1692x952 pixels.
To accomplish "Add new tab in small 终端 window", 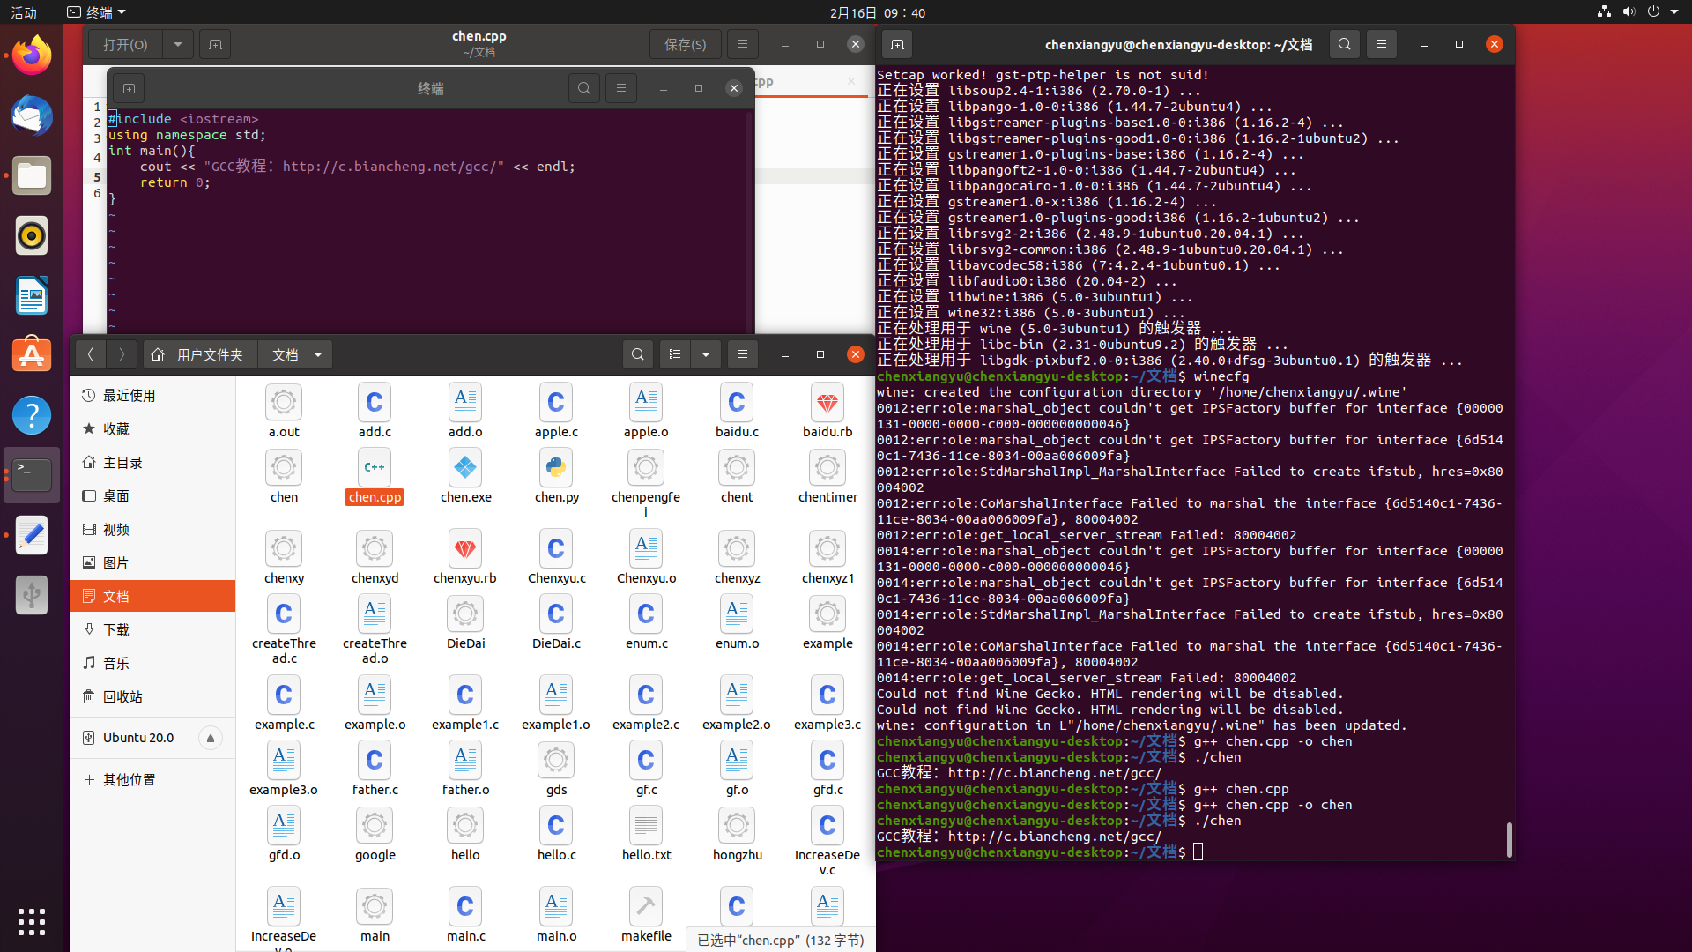I will pos(129,88).
